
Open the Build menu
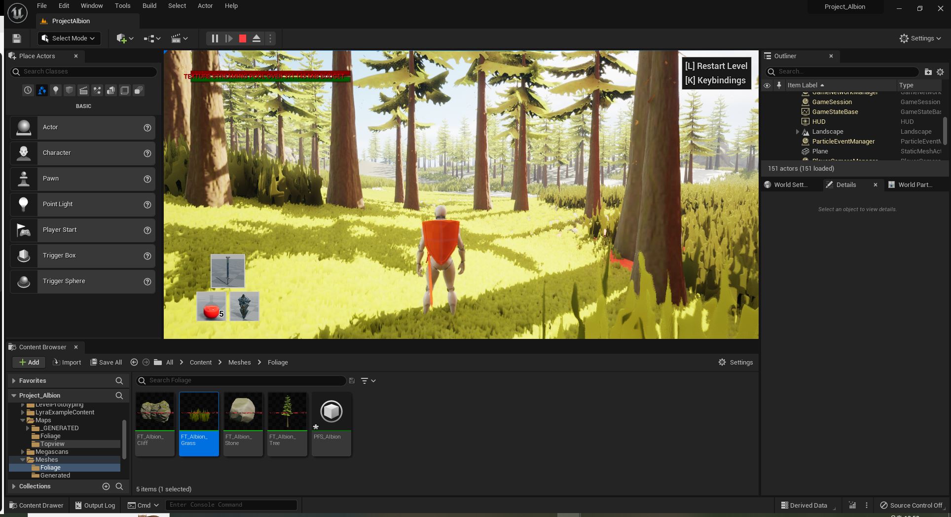tap(149, 6)
